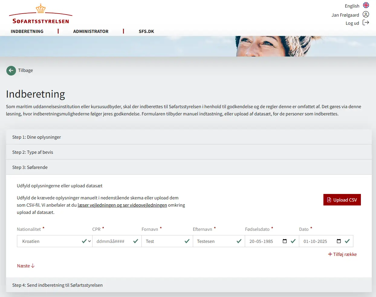The width and height of the screenshot is (376, 297).
Task: Open the vejledningen og videovejledningen link
Action: [x=122, y=205]
